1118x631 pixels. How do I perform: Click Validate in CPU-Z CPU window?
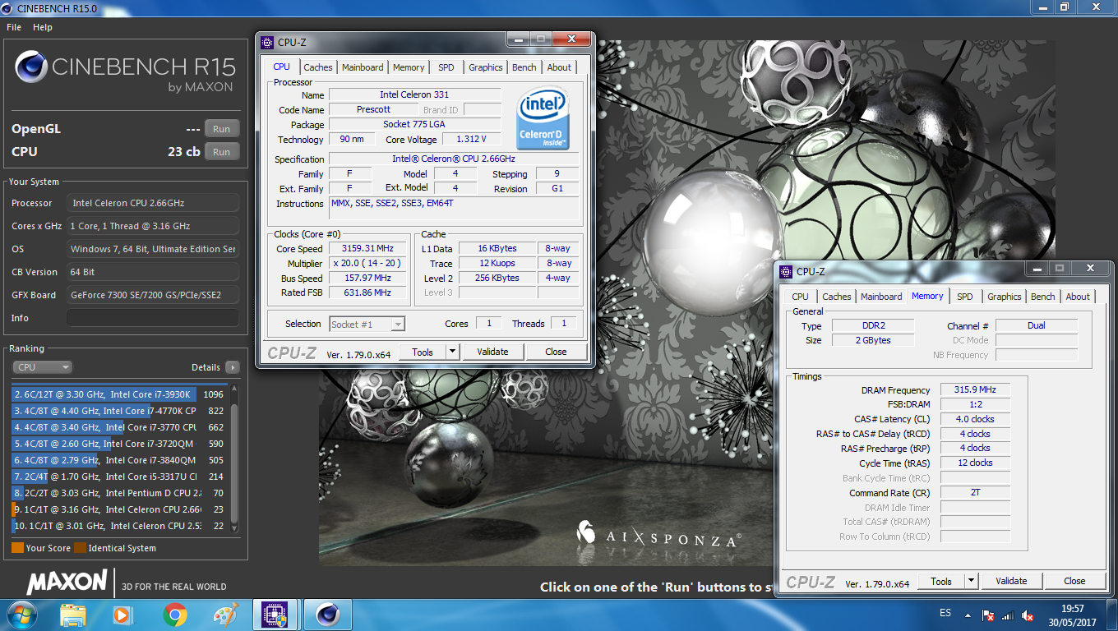(492, 352)
